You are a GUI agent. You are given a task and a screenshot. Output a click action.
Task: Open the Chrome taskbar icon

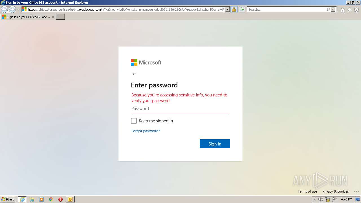(x=51, y=199)
